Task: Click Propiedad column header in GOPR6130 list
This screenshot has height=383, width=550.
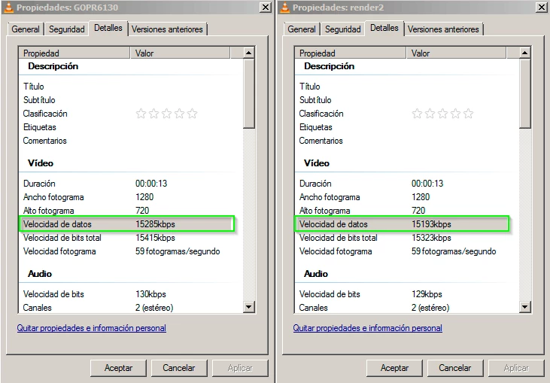Action: pyautogui.click(x=74, y=53)
